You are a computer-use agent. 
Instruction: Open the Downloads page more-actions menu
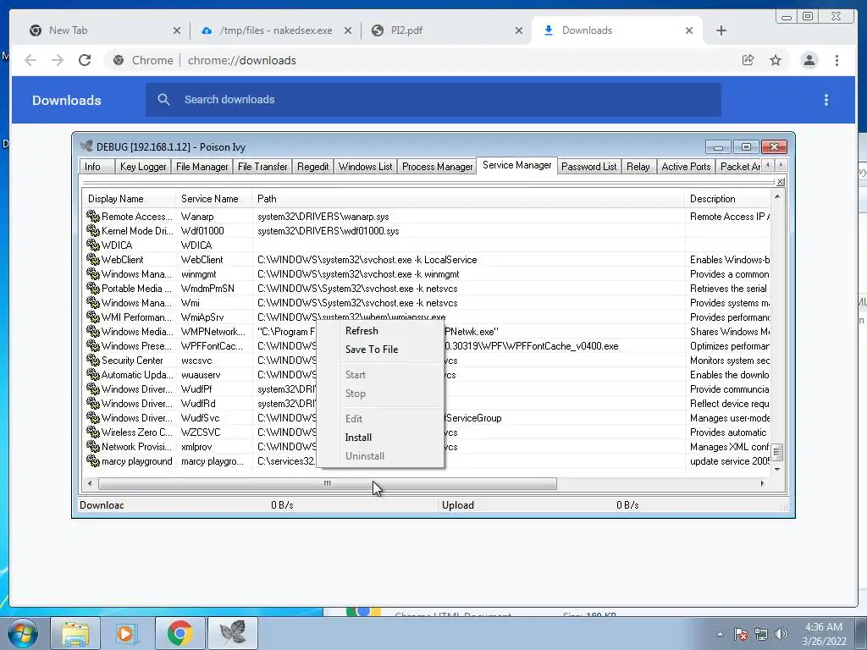(x=826, y=100)
